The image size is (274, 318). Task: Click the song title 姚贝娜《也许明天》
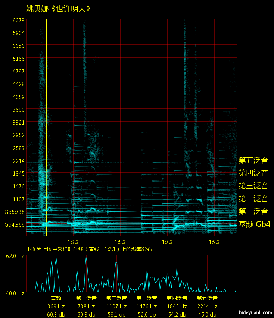pyautogui.click(x=58, y=9)
